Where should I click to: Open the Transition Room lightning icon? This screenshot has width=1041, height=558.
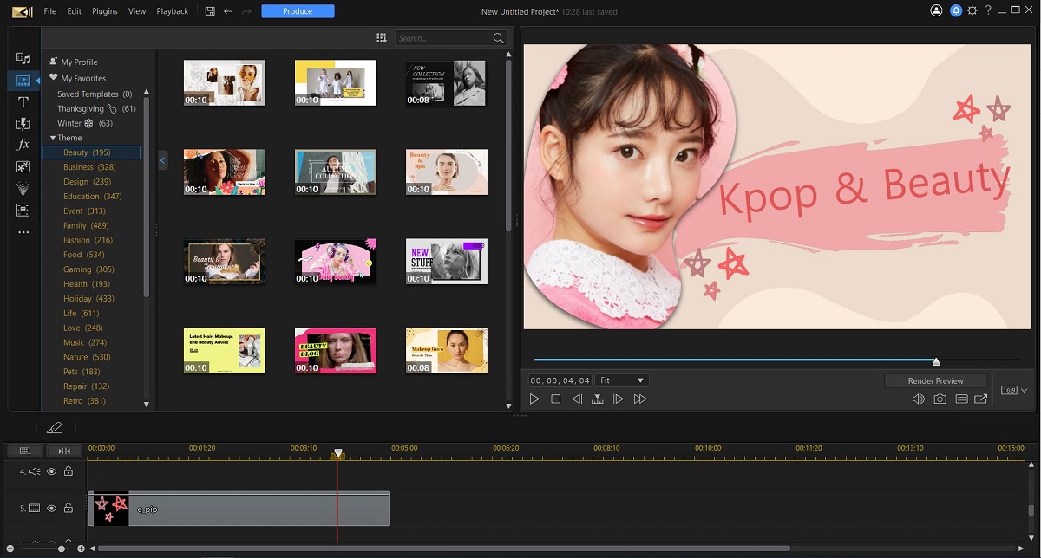23,124
